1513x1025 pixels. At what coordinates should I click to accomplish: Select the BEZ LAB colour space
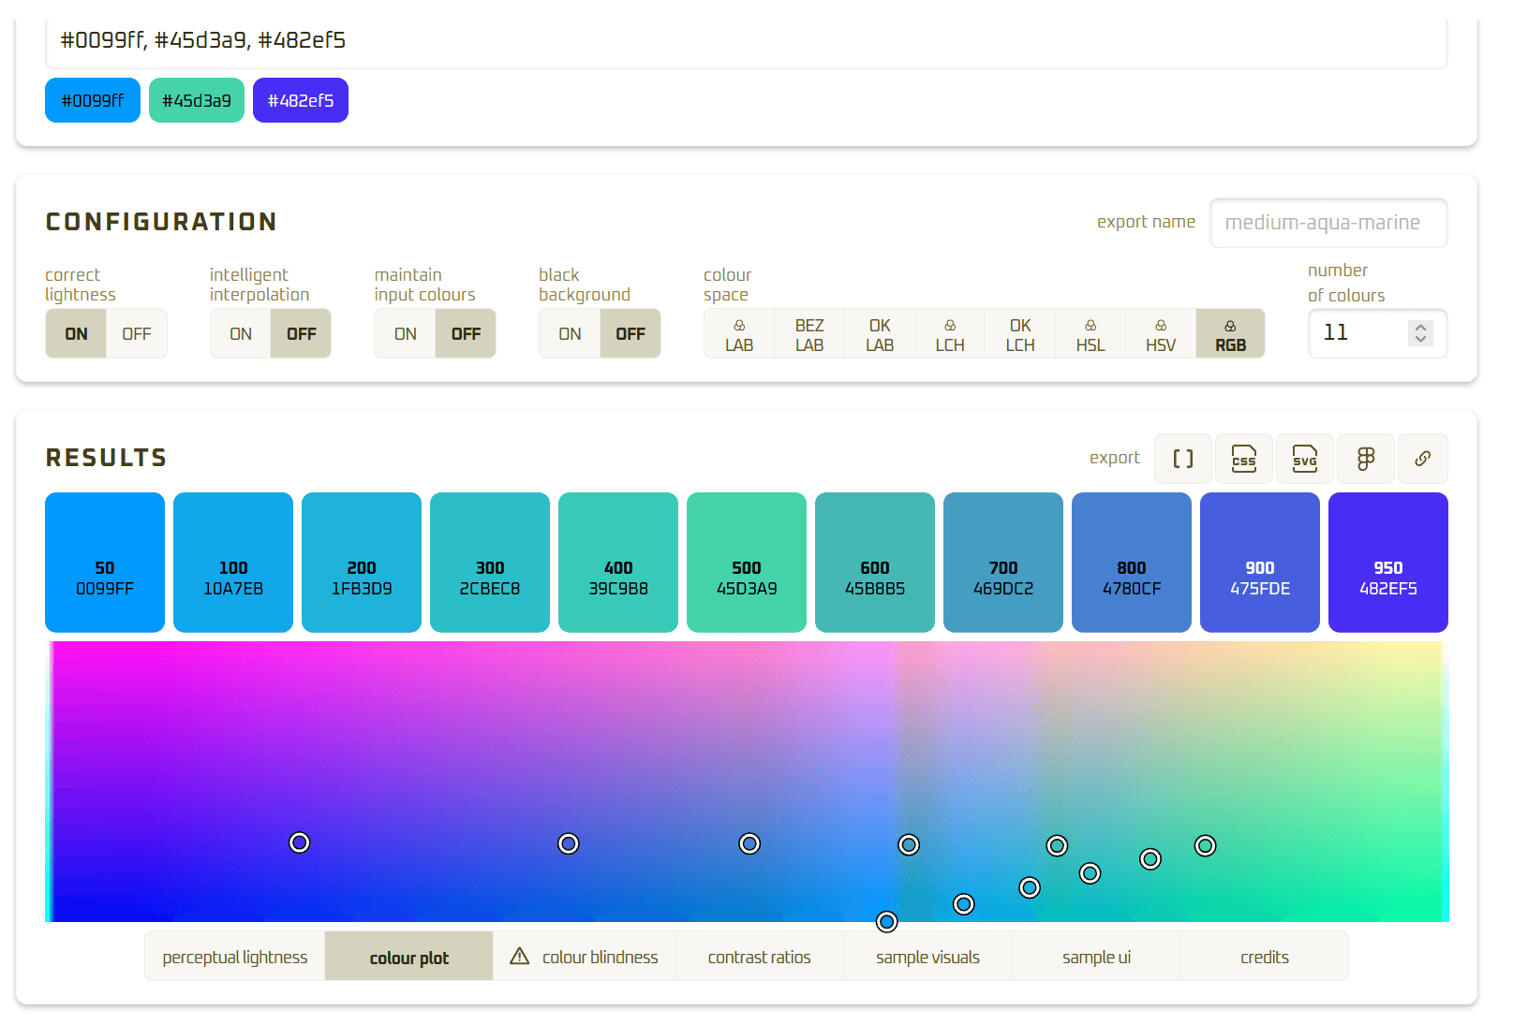[808, 333]
